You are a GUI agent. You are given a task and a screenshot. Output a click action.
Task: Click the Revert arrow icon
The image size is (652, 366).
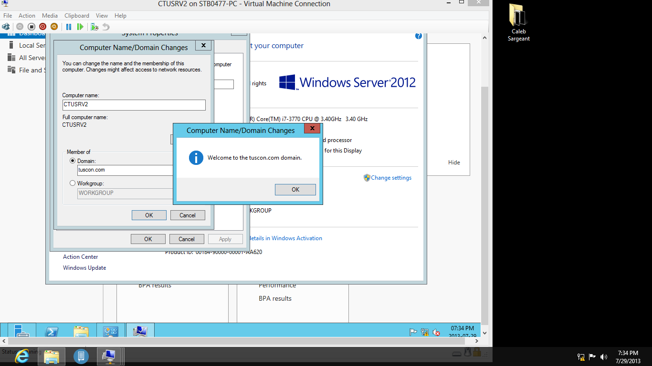pos(106,27)
